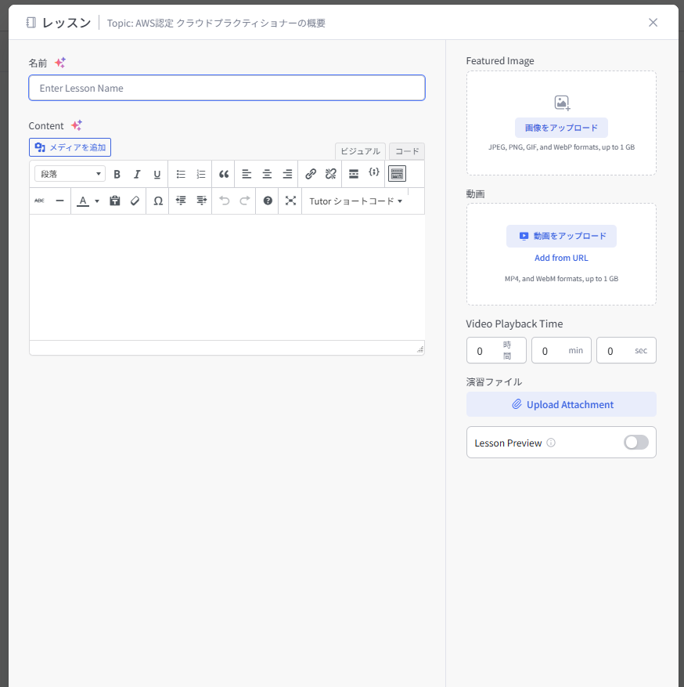
Task: Open the text color dropdown arrow
Action: pos(97,201)
